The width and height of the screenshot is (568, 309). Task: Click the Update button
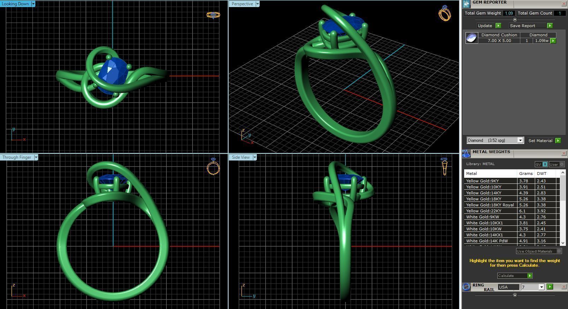[x=485, y=26]
